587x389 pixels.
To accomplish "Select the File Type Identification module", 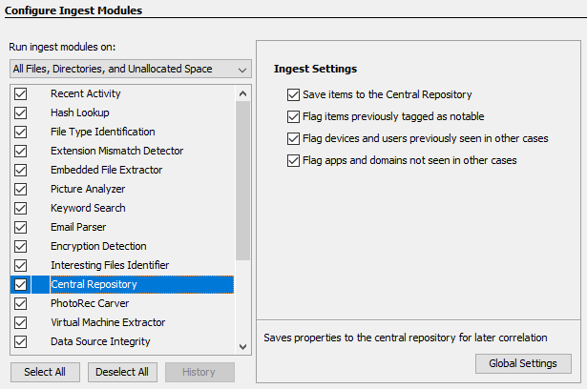I will tap(103, 133).
